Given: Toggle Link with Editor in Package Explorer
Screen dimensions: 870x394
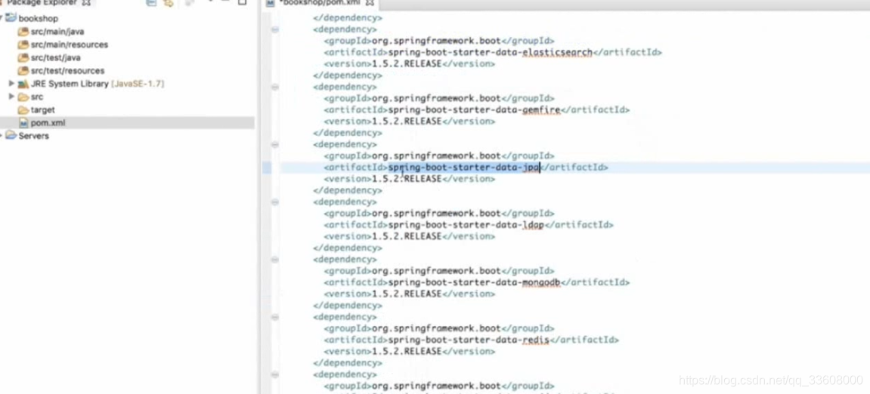Looking at the screenshot, I should 169,3.
